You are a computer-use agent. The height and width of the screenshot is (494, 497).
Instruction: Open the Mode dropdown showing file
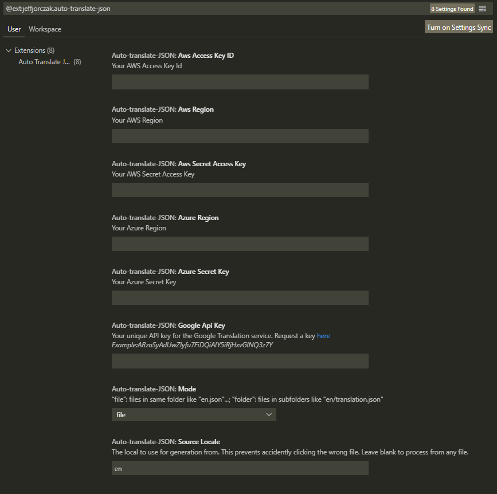194,415
